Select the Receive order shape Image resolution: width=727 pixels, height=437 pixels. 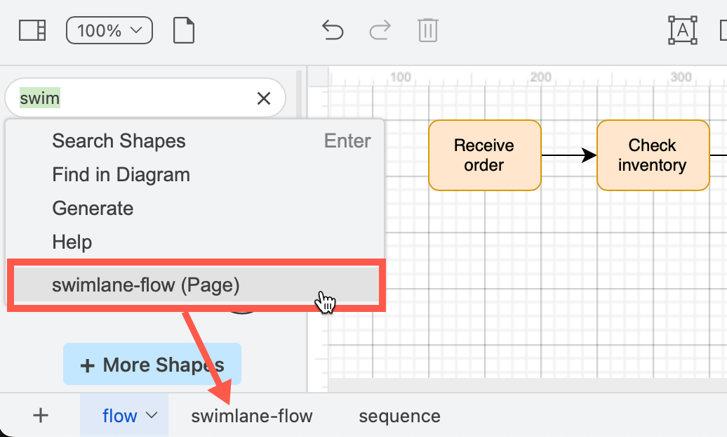tap(484, 155)
